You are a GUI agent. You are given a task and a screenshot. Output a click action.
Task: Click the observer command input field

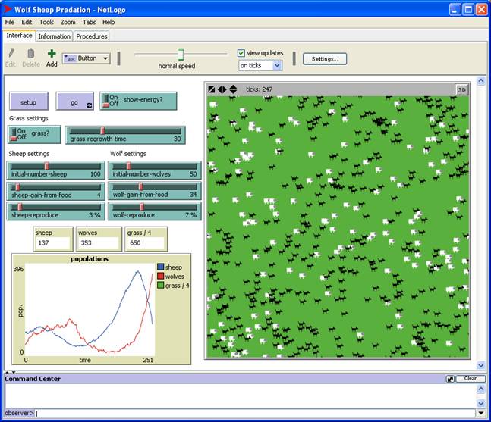coord(255,413)
